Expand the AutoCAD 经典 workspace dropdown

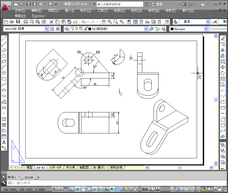pyautogui.click(x=46, y=29)
